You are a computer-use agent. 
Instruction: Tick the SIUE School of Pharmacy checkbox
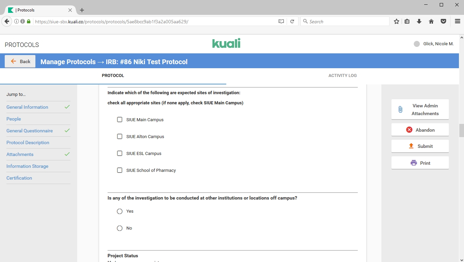[120, 170]
